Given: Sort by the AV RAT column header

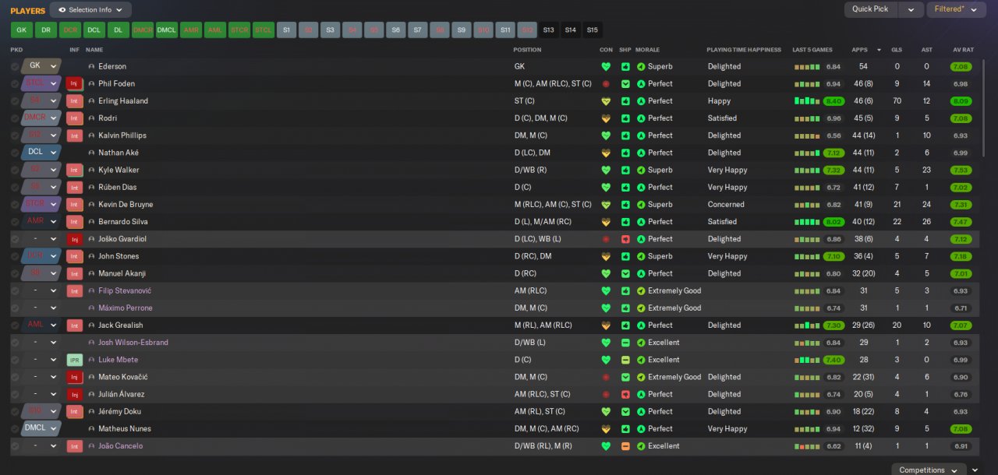Looking at the screenshot, I should pos(963,50).
